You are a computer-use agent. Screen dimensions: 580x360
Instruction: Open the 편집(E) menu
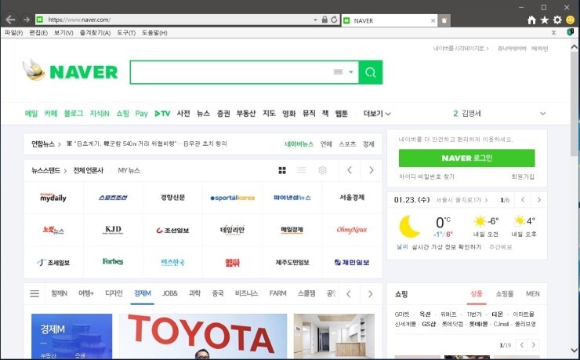[x=38, y=33]
